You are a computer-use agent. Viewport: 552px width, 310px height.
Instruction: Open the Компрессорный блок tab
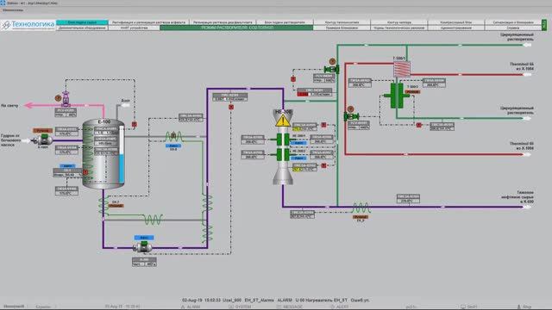pos(456,22)
